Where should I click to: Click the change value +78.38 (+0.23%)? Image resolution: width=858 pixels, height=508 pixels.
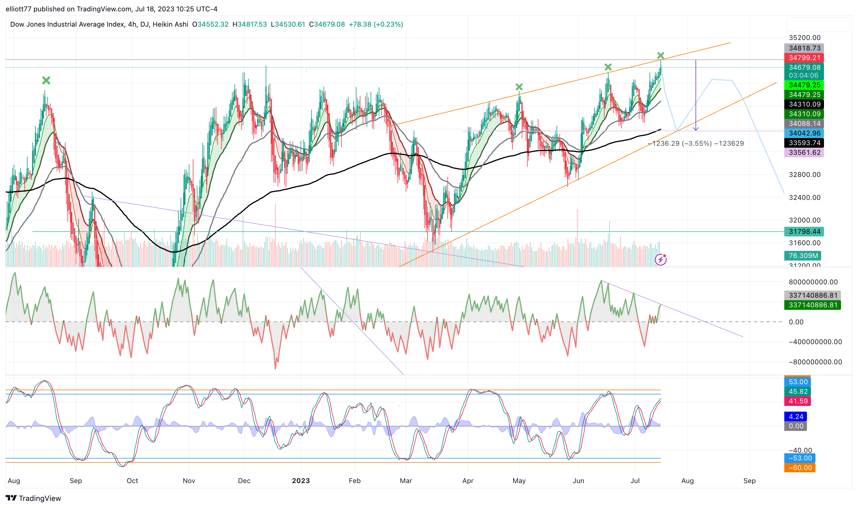point(376,24)
